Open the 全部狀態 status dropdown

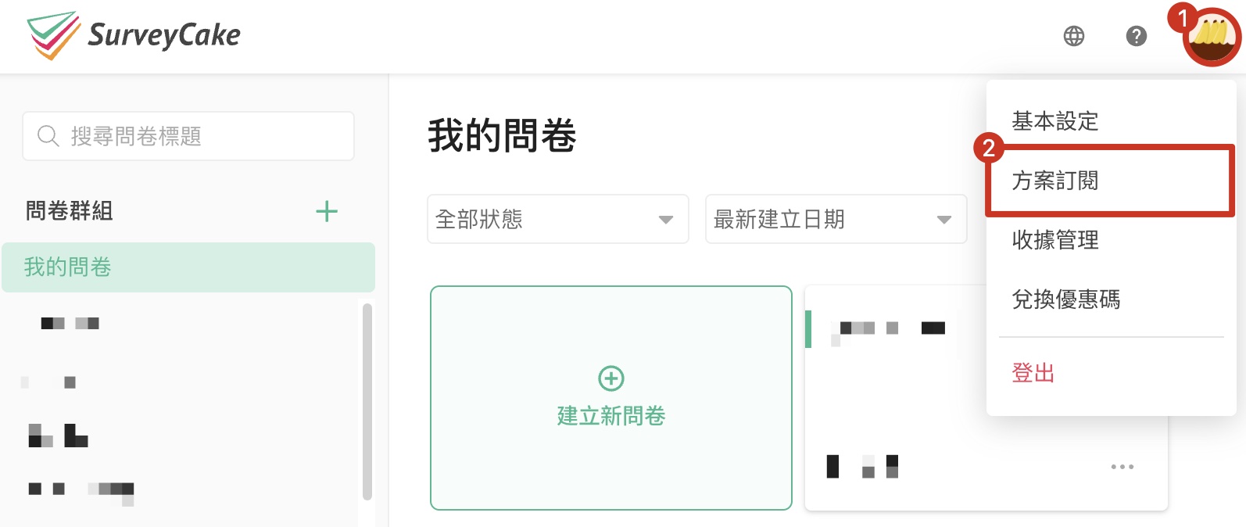coord(557,220)
